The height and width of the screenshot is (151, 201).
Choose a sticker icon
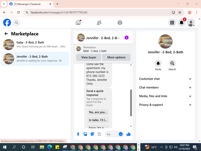tap(92, 134)
